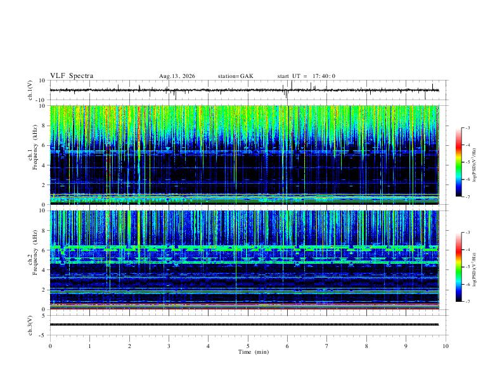Click the ch.3 voltage trace line
The height and width of the screenshot is (388, 502).
click(x=244, y=325)
